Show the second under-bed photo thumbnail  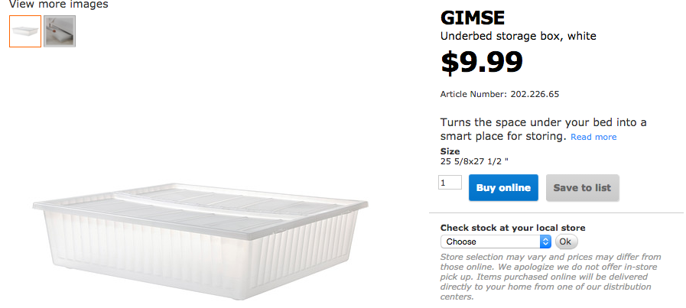click(60, 31)
